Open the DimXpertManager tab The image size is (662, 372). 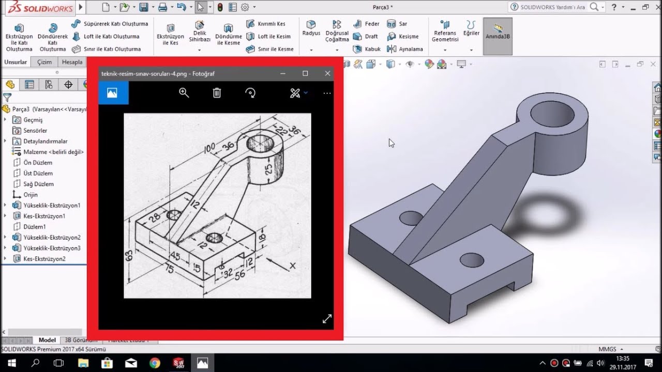68,85
